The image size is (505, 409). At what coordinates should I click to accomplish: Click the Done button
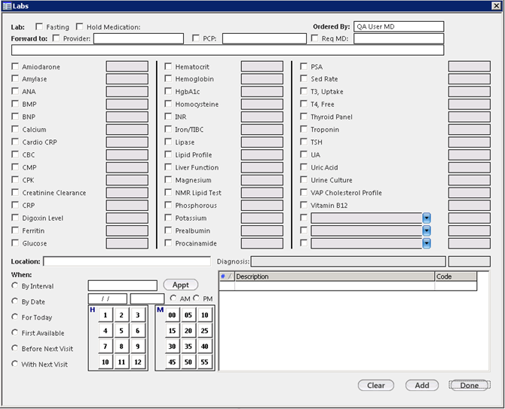click(469, 385)
